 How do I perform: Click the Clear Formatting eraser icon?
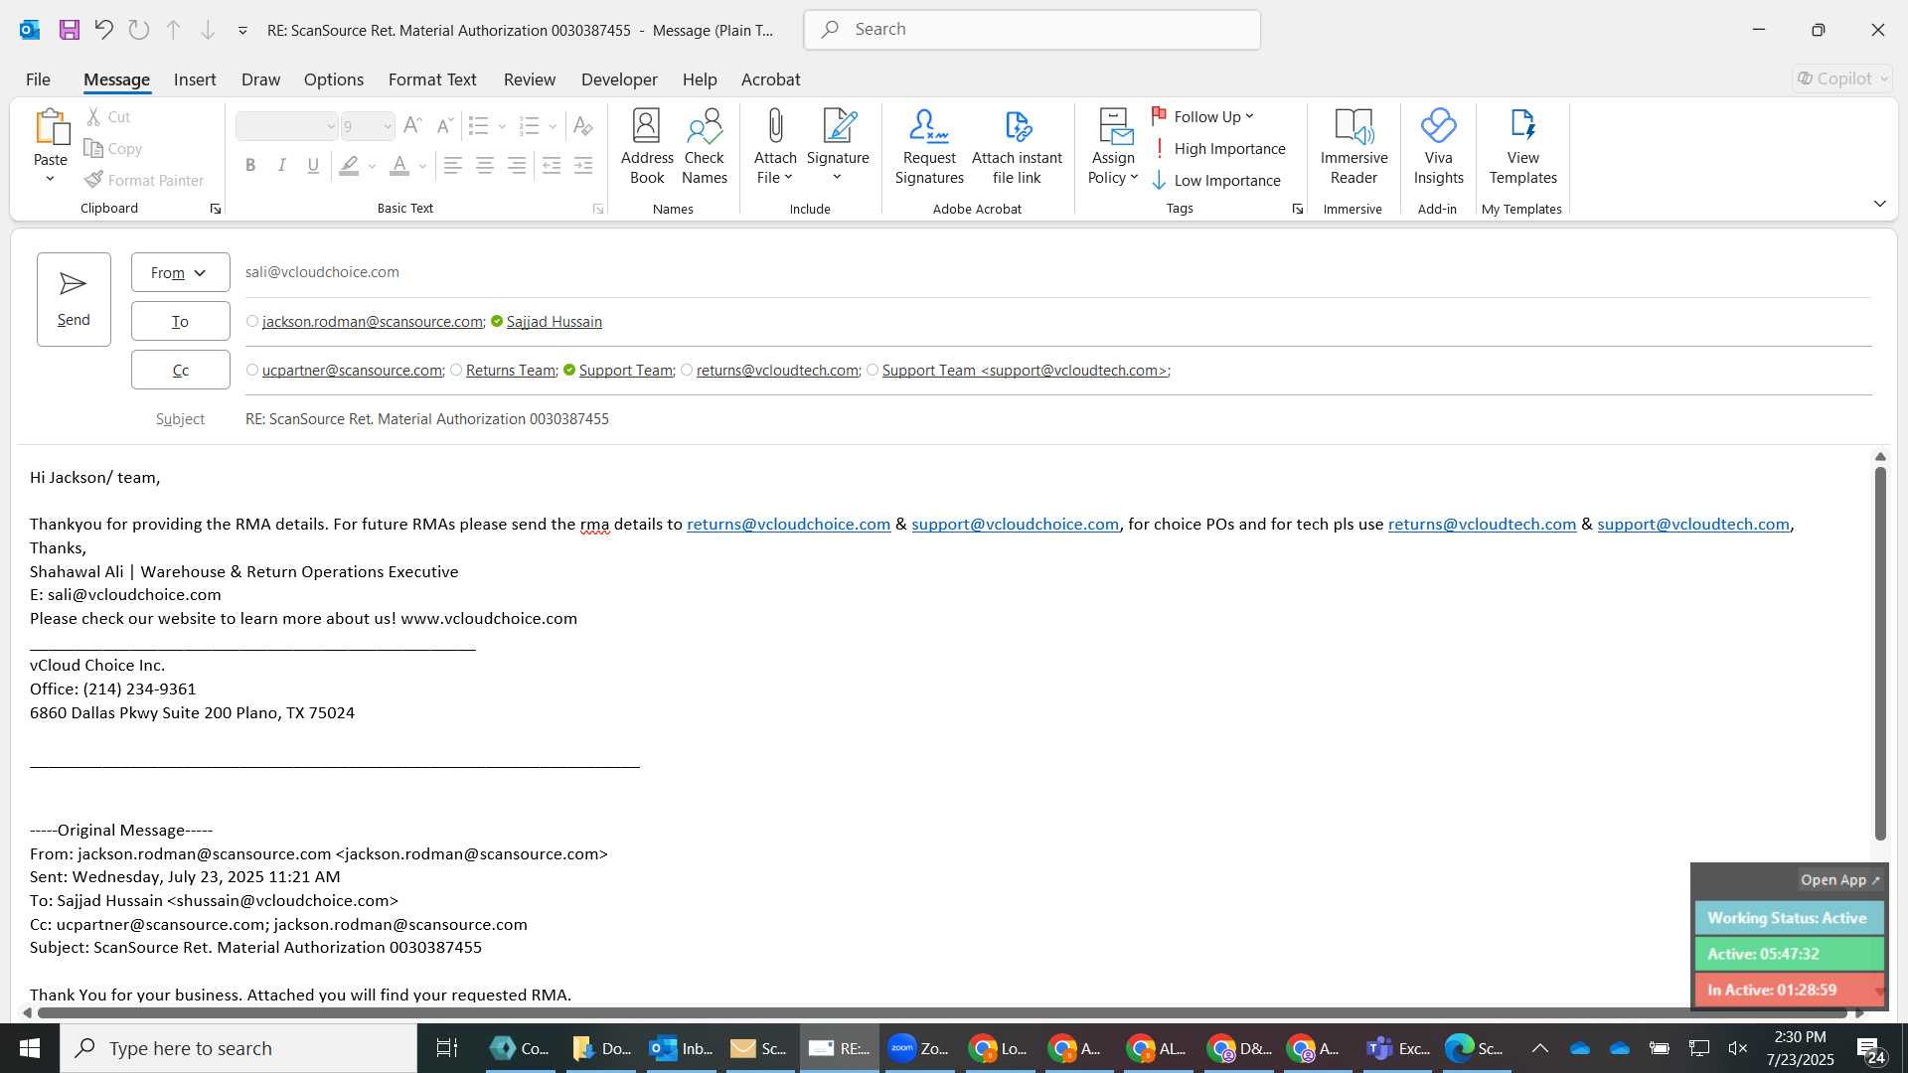(x=583, y=126)
